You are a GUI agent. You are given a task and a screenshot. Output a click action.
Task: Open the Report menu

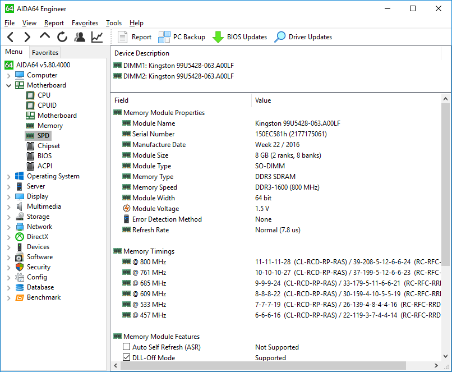tap(54, 23)
